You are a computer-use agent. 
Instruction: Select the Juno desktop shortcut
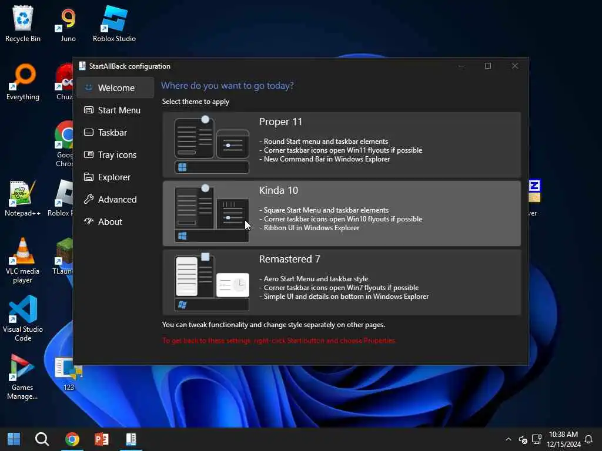(x=68, y=23)
